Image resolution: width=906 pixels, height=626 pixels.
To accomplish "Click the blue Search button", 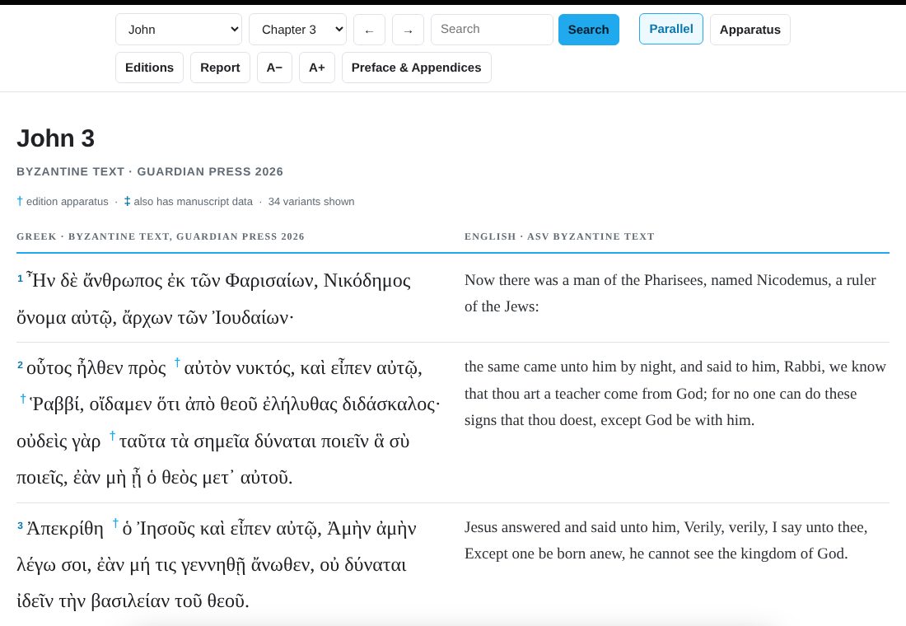I will click(x=588, y=30).
